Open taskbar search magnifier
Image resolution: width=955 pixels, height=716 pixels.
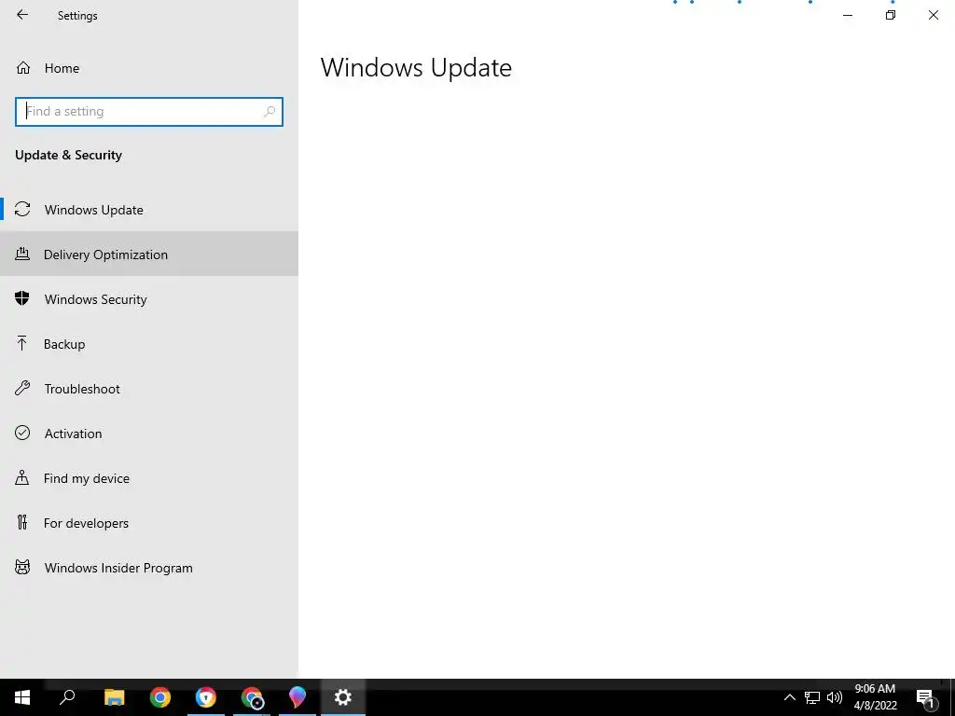click(67, 697)
